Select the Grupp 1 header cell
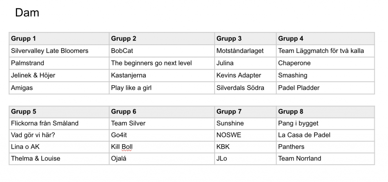The image size is (388, 182). [x=59, y=39]
